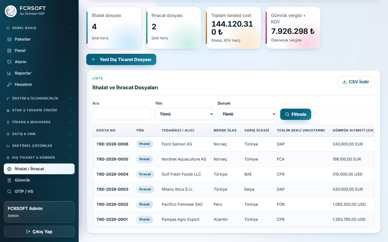Expand Satış & CRM section
This screenshot has height=242, width=388.
(39, 134)
